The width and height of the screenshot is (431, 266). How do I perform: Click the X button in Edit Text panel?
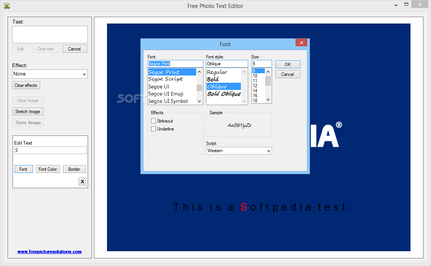pyautogui.click(x=82, y=182)
